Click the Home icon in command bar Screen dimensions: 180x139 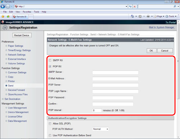[132, 16]
